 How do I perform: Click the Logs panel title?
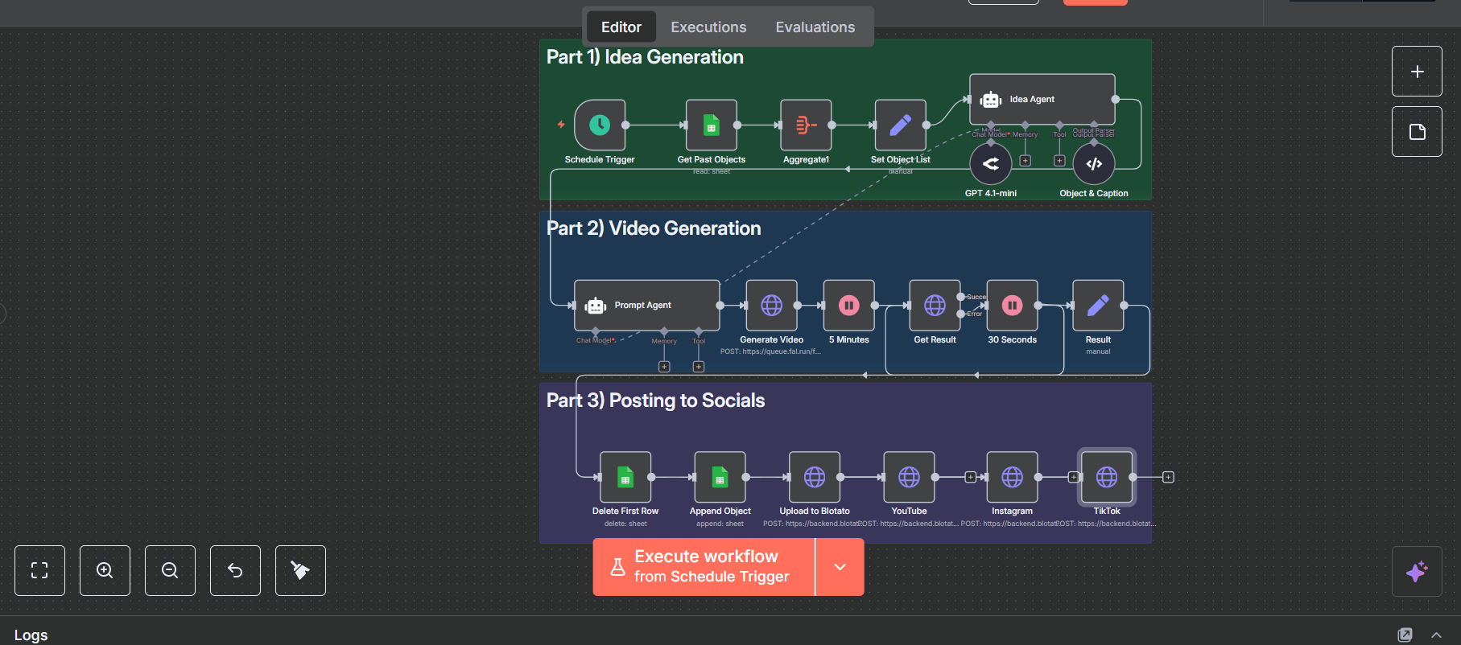click(31, 635)
